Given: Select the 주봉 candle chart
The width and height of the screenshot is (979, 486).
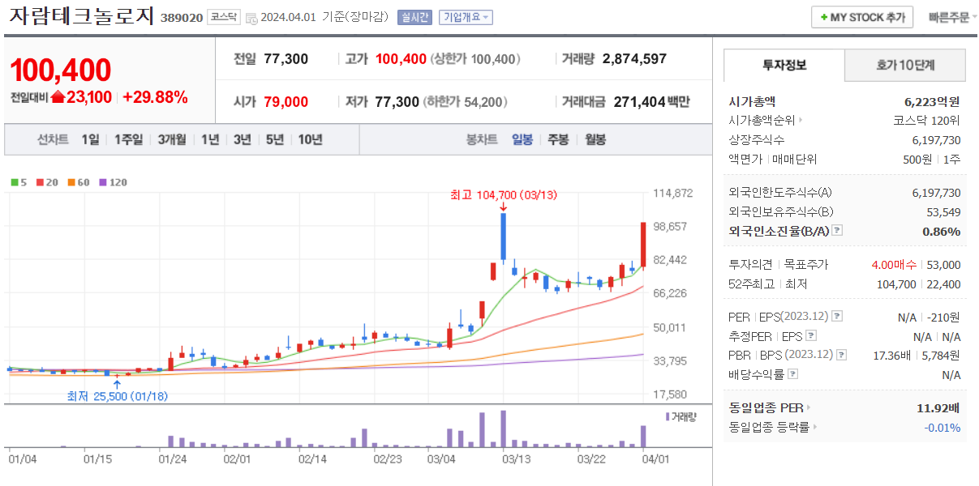Looking at the screenshot, I should point(558,139).
